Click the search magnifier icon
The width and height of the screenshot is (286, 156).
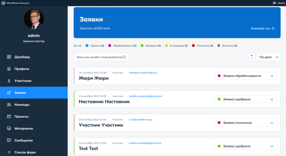click(125, 57)
